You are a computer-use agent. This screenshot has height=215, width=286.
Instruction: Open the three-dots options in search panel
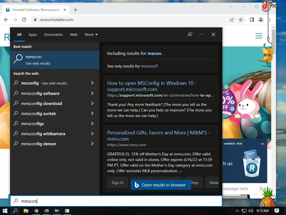click(x=202, y=34)
